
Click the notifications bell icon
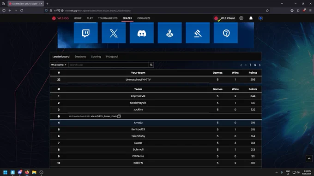point(251,18)
